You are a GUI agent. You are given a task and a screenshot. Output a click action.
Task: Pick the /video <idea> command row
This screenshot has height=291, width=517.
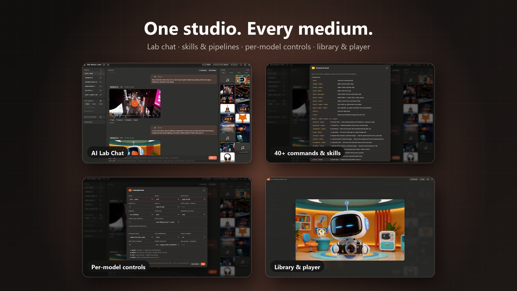coord(350,87)
